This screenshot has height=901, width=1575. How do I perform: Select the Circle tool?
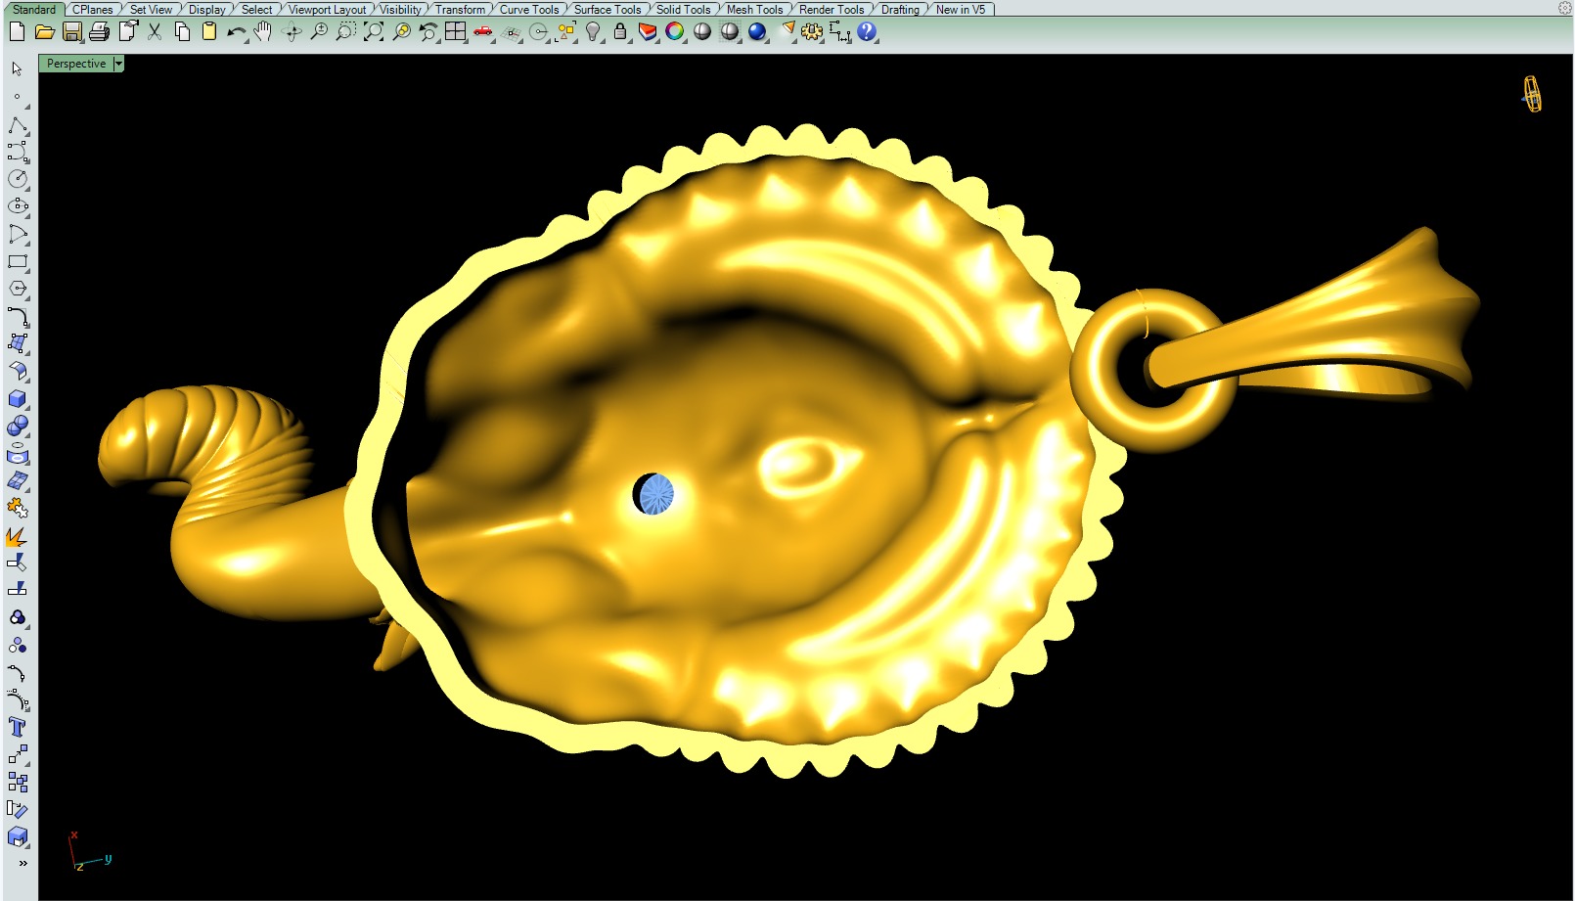pos(18,179)
